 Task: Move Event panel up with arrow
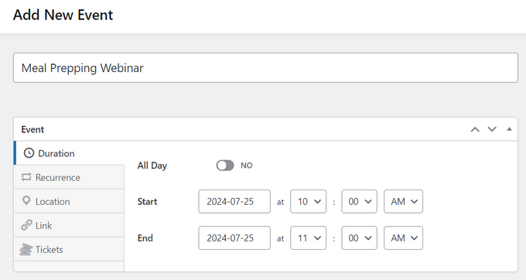[x=475, y=129]
